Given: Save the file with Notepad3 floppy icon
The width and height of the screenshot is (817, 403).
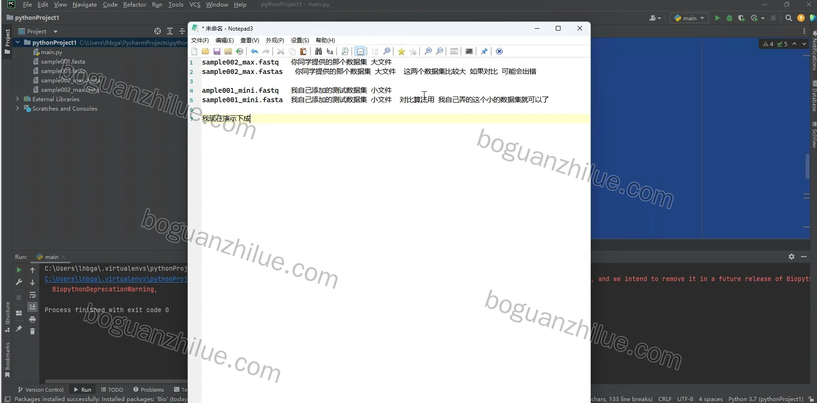Looking at the screenshot, I should pos(217,51).
